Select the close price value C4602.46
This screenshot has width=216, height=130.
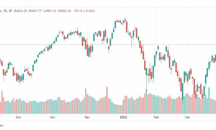(x=65, y=11)
